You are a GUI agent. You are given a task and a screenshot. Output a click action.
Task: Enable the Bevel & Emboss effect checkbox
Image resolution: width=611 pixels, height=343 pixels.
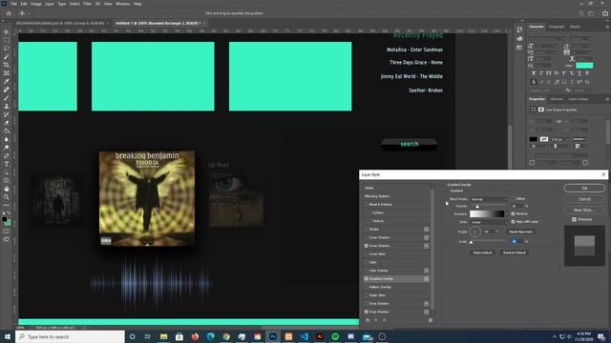click(367, 205)
